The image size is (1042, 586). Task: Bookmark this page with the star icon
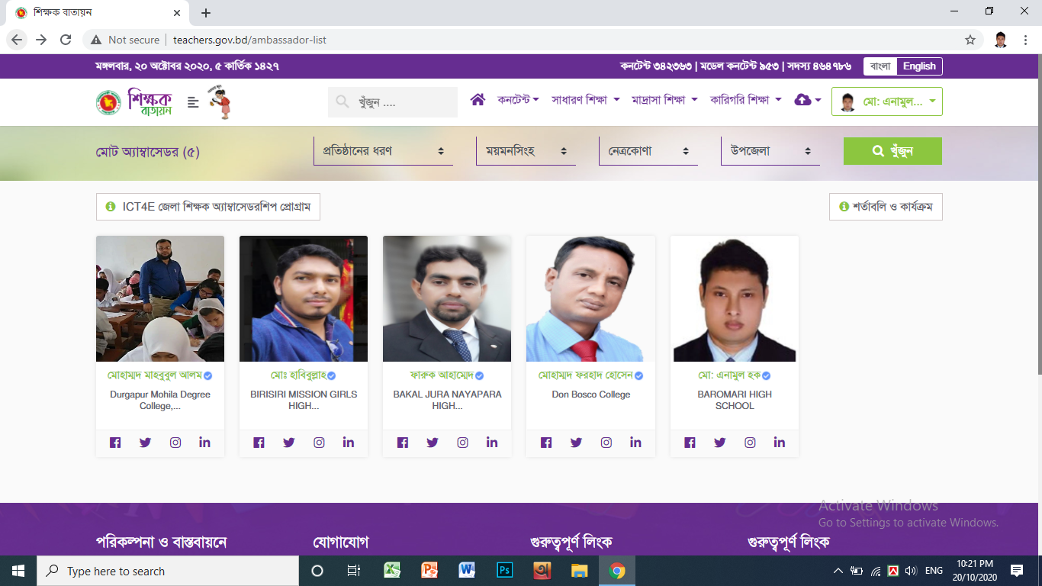pos(970,40)
